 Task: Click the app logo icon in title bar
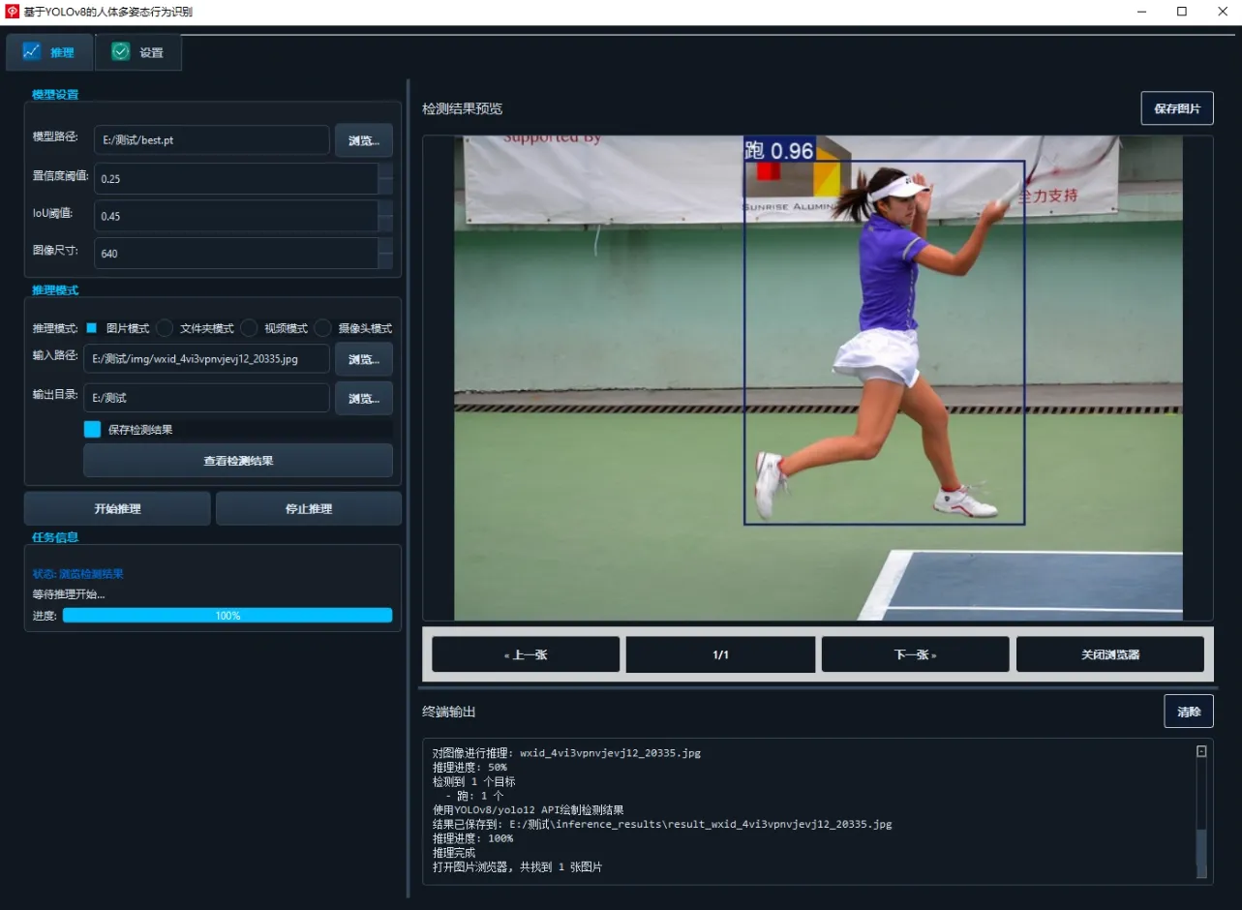click(x=13, y=12)
